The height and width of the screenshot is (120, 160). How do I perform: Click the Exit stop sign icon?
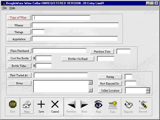point(13,104)
